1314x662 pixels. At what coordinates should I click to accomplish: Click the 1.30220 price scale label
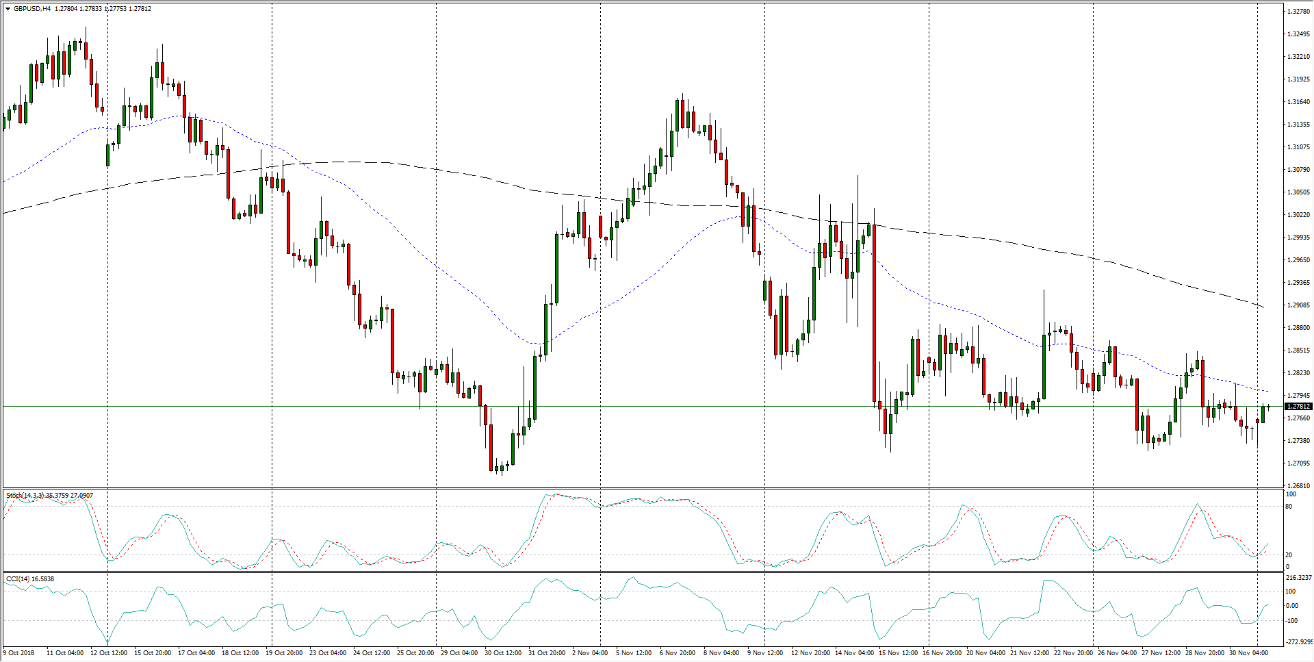coord(1298,215)
